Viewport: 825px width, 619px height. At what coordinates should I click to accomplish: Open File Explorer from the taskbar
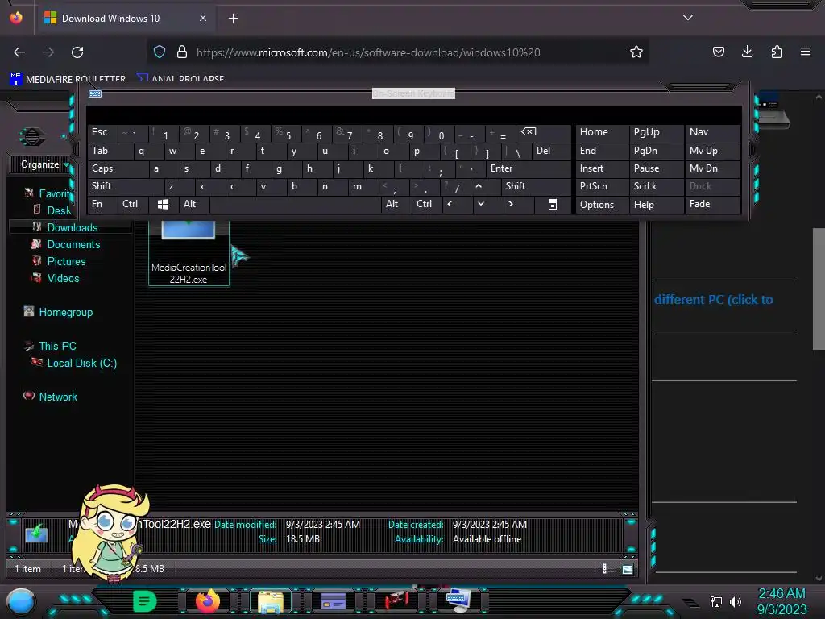click(271, 601)
